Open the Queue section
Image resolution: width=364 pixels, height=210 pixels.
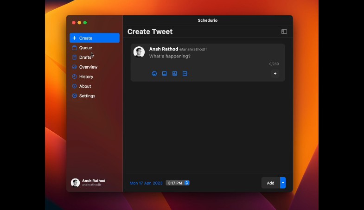click(95, 48)
